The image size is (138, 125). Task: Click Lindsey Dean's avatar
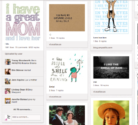pos(8,91)
